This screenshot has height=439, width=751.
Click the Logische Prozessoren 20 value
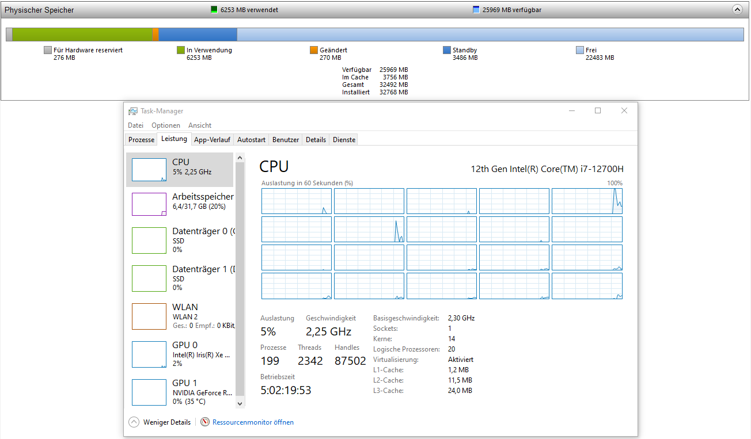[452, 349]
